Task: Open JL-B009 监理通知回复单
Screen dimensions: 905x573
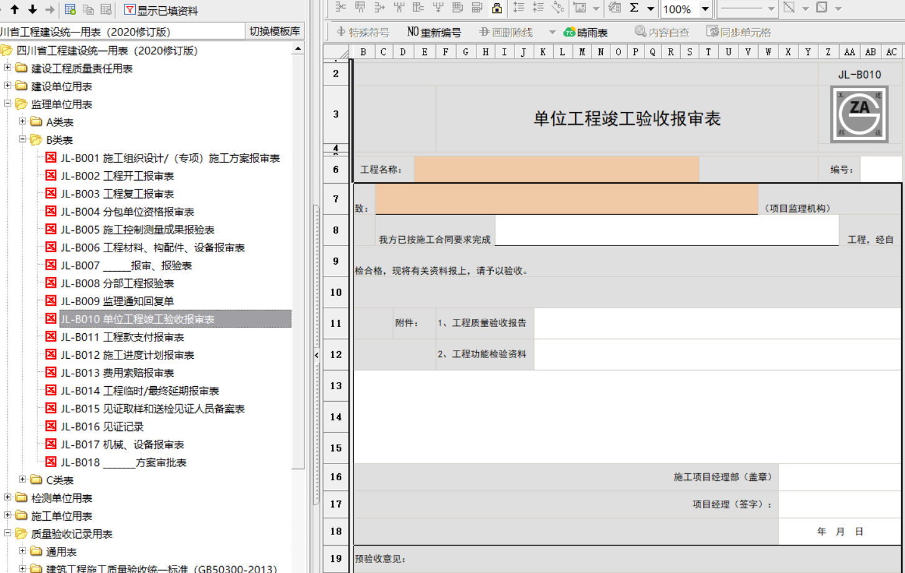Action: click(117, 301)
